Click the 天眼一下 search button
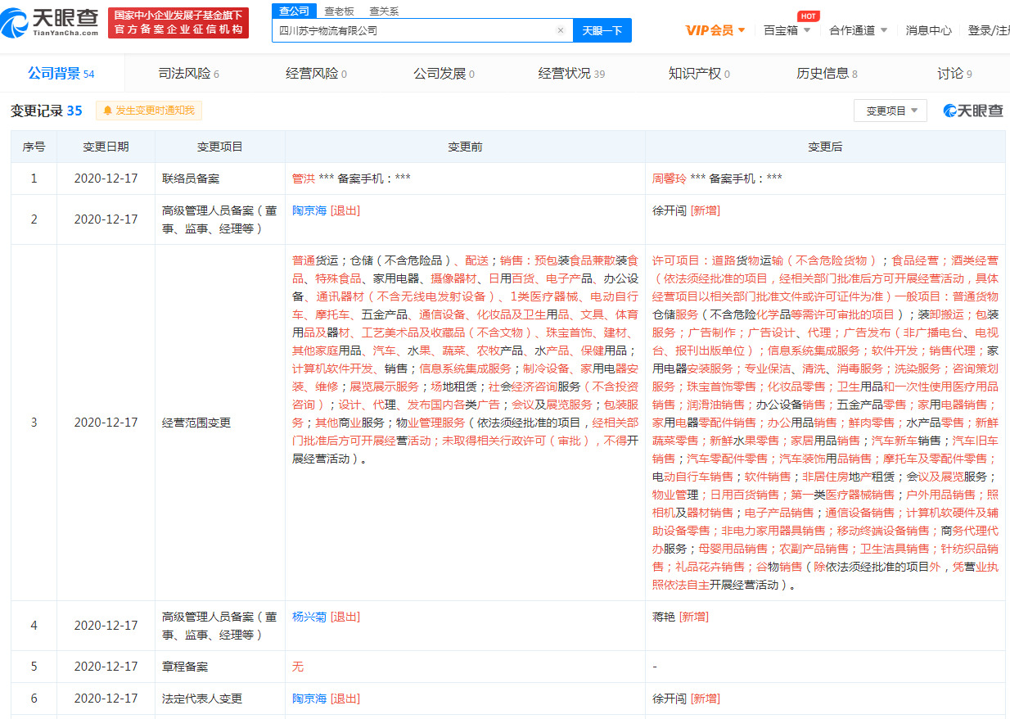The height and width of the screenshot is (719, 1010). pyautogui.click(x=602, y=30)
